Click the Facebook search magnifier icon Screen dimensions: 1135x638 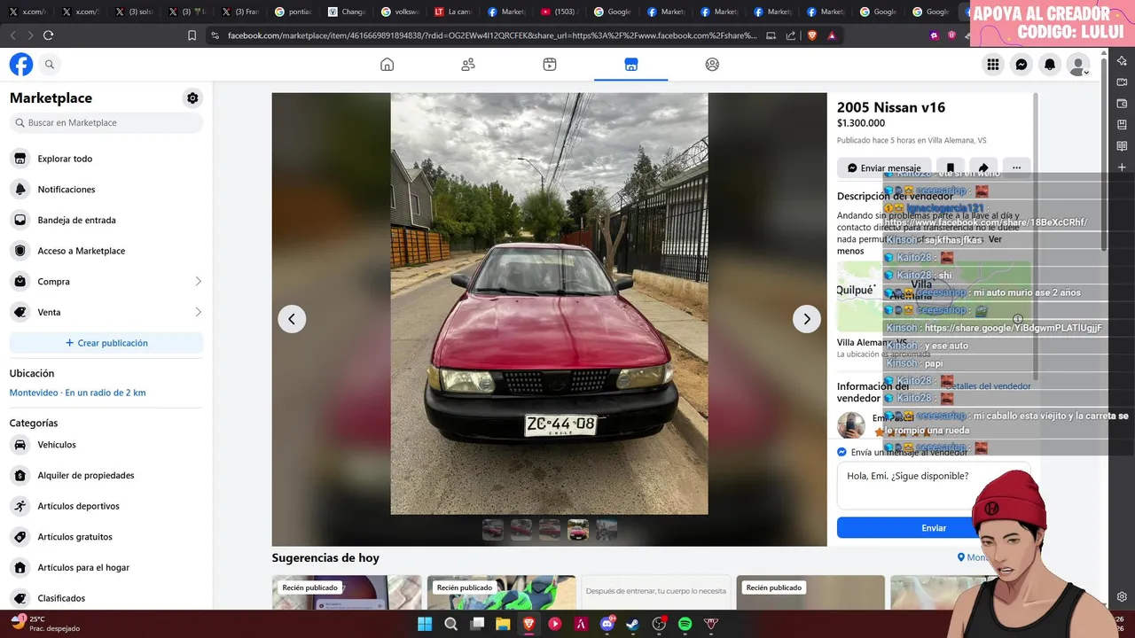[x=50, y=65]
